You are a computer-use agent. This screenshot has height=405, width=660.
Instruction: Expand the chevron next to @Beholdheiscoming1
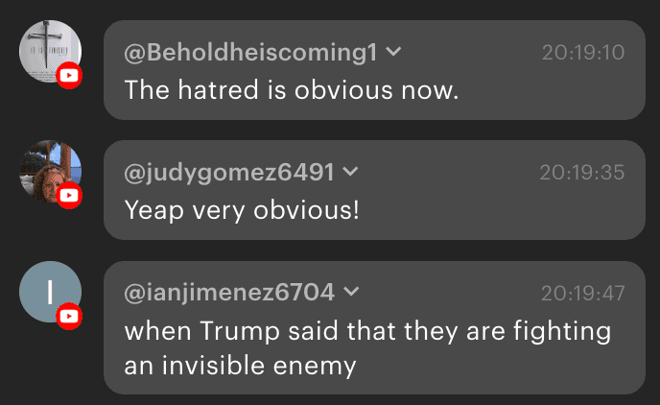393,53
